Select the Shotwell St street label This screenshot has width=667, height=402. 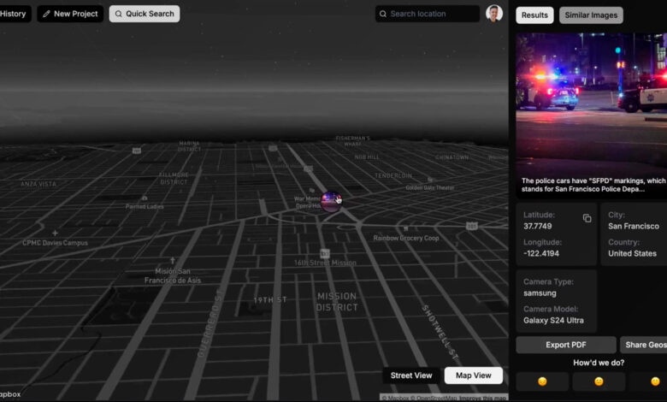[440, 332]
